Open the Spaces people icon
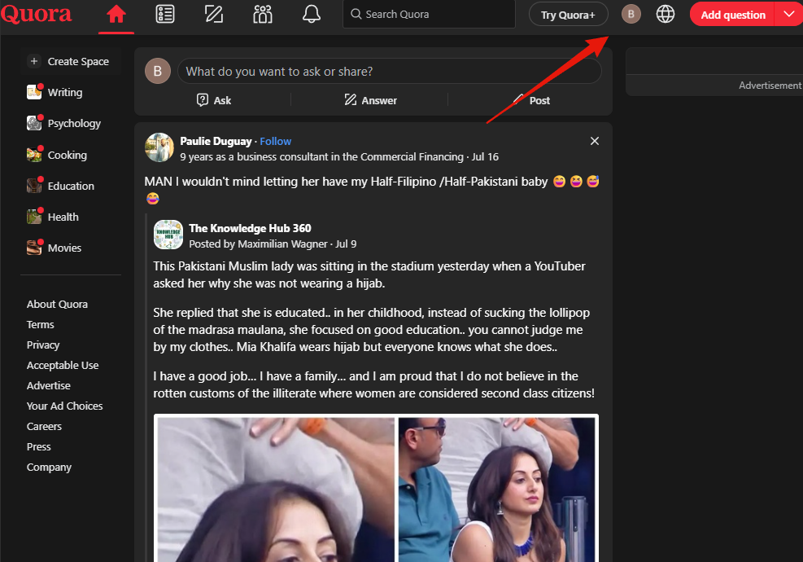 [263, 15]
